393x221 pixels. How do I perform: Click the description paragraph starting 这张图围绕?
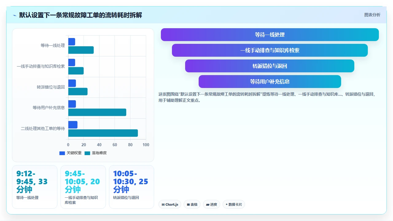[267, 97]
